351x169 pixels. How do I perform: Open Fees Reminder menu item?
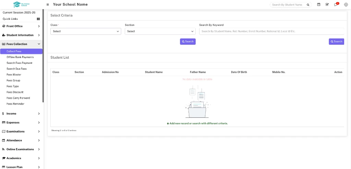pyautogui.click(x=15, y=104)
